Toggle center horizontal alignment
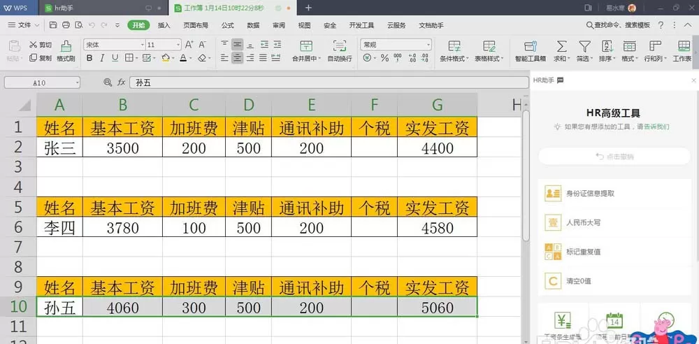Viewport: 699px width, 344px height. point(238,57)
